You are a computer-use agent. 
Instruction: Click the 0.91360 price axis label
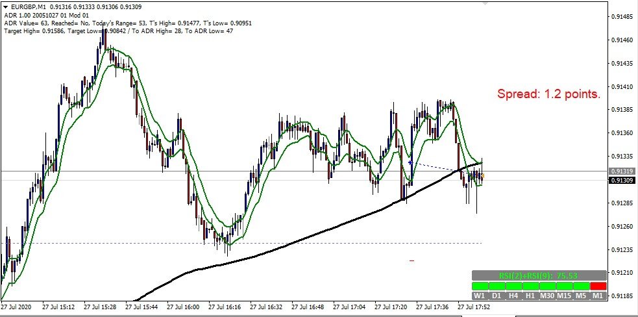pyautogui.click(x=623, y=133)
